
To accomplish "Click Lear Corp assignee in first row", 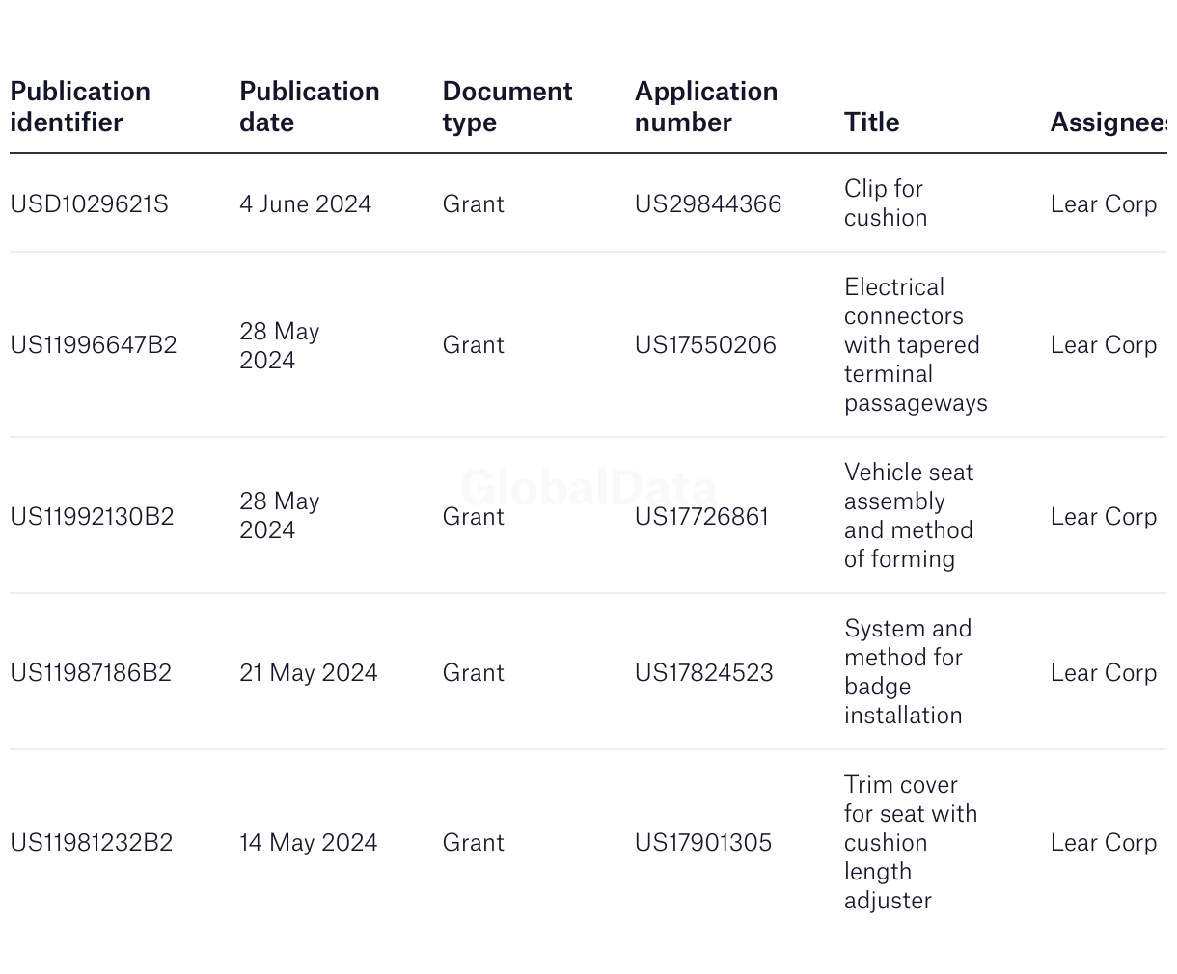I will pyautogui.click(x=1103, y=204).
